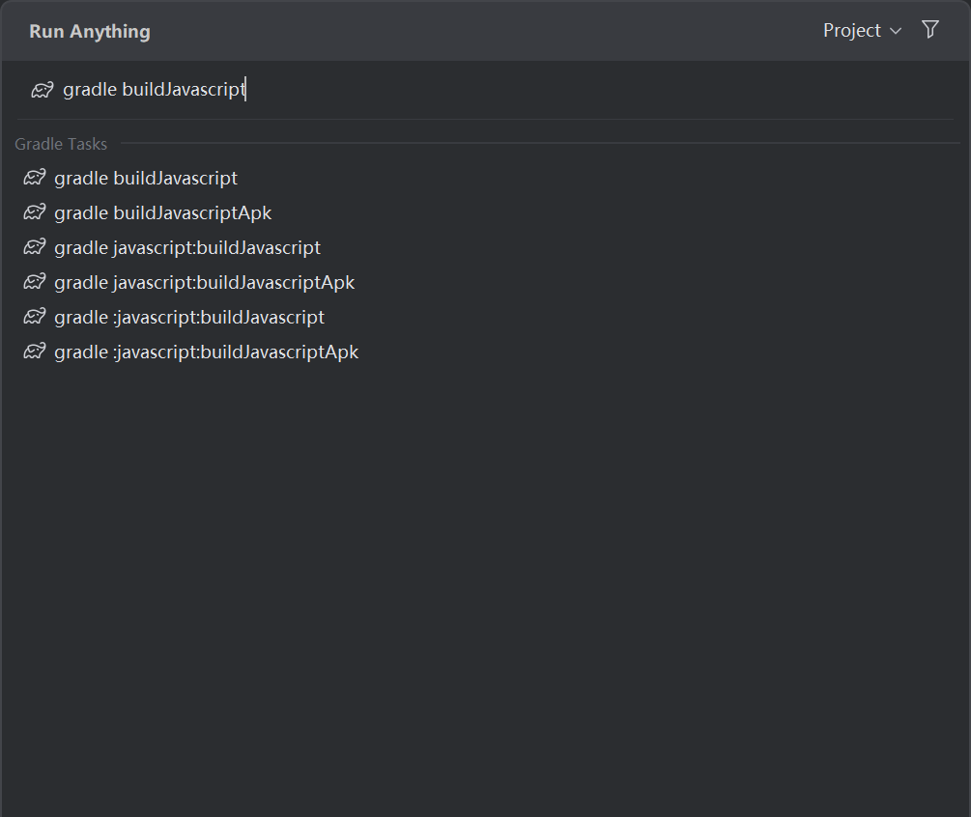Click the Gradle icon beside "gradle javascript:buildJavascript"
The height and width of the screenshot is (817, 971).
[x=34, y=247]
